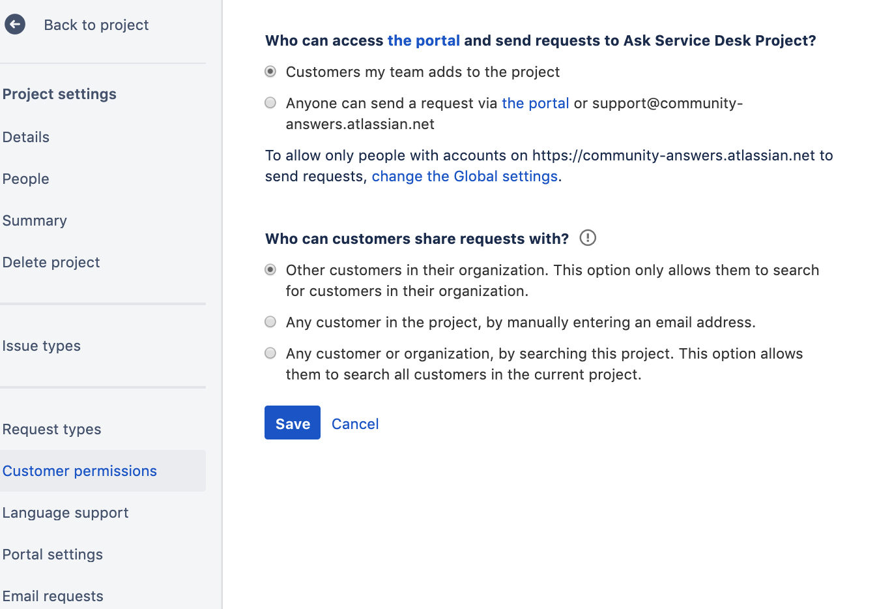Click the Save button
Viewport: 877px width, 609px height.
[x=292, y=423]
